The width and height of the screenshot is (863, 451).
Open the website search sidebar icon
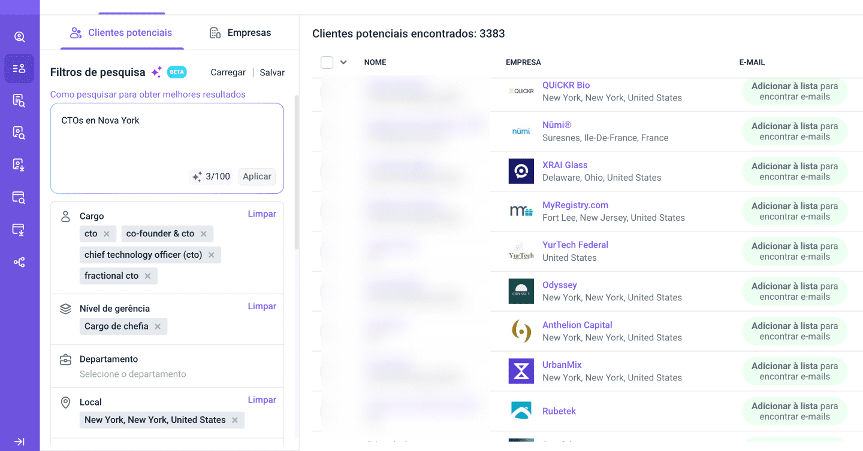coord(19,197)
